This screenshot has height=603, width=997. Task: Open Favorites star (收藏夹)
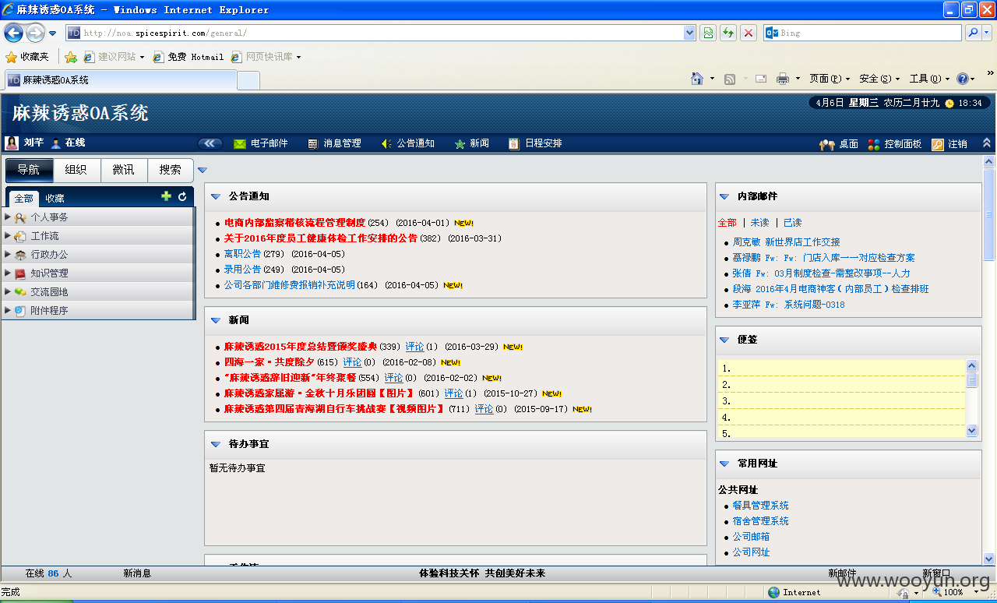[x=27, y=57]
